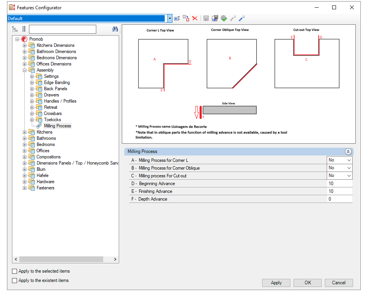The width and height of the screenshot is (365, 292).
Task: Enable Apply to the existent items
Action: click(14, 280)
